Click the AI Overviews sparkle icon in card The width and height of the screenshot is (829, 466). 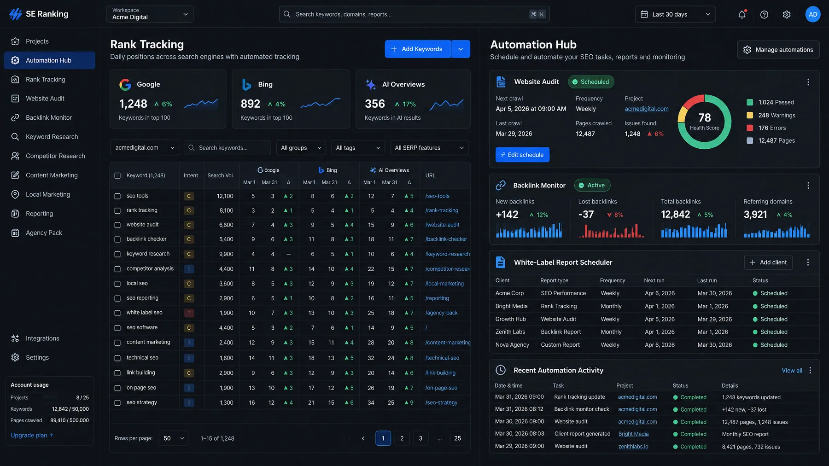click(371, 84)
